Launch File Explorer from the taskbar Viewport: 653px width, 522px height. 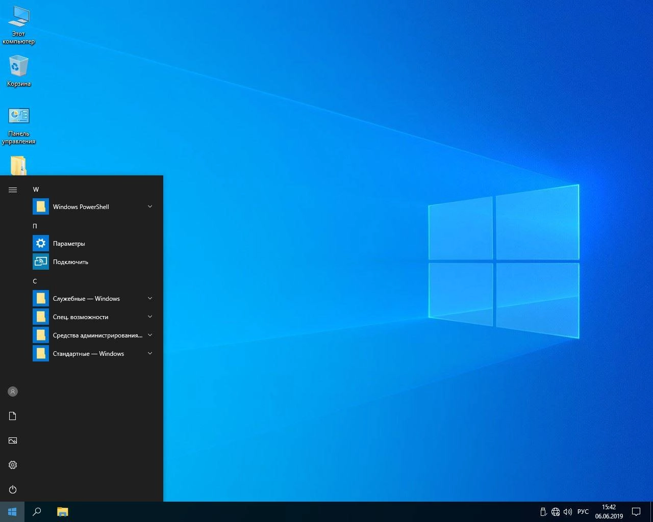pyautogui.click(x=62, y=512)
